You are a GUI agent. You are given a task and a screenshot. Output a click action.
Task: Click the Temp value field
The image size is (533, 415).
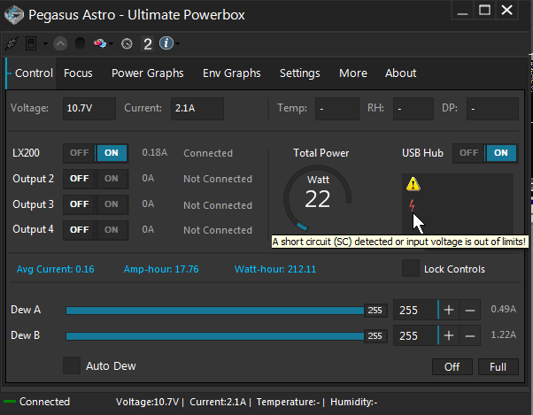click(337, 108)
